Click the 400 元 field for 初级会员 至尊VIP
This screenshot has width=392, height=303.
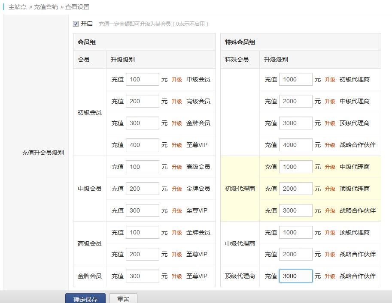142,145
